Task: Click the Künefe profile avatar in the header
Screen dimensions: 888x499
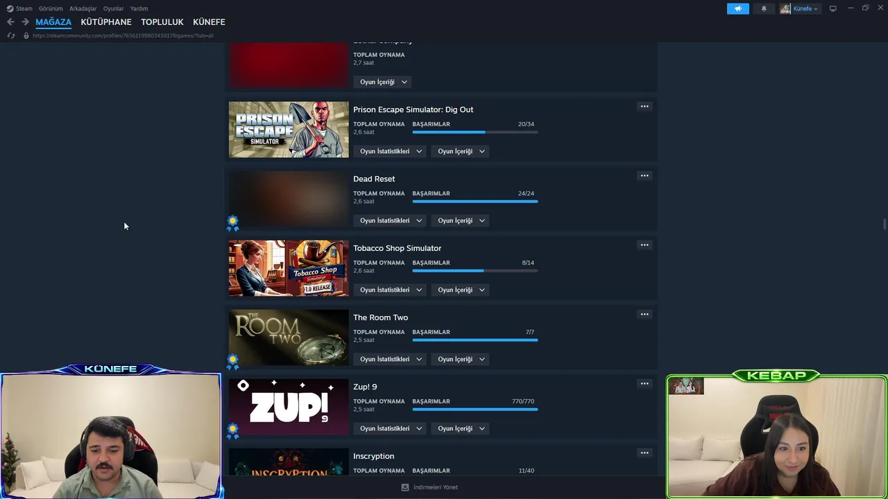Action: click(785, 8)
